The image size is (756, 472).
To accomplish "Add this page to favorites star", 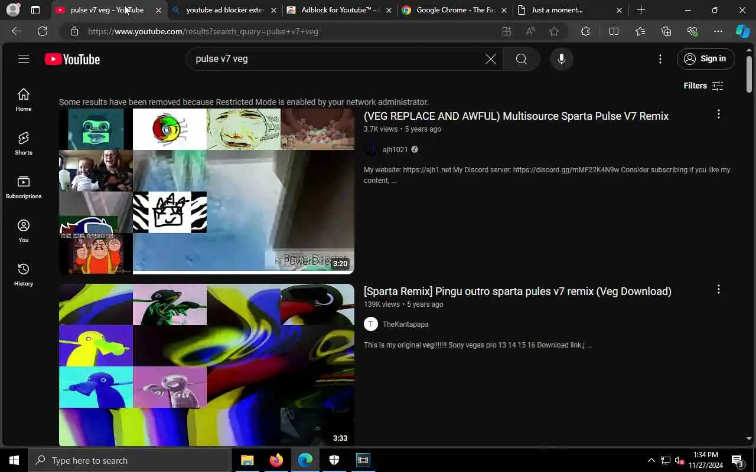I will (x=554, y=31).
